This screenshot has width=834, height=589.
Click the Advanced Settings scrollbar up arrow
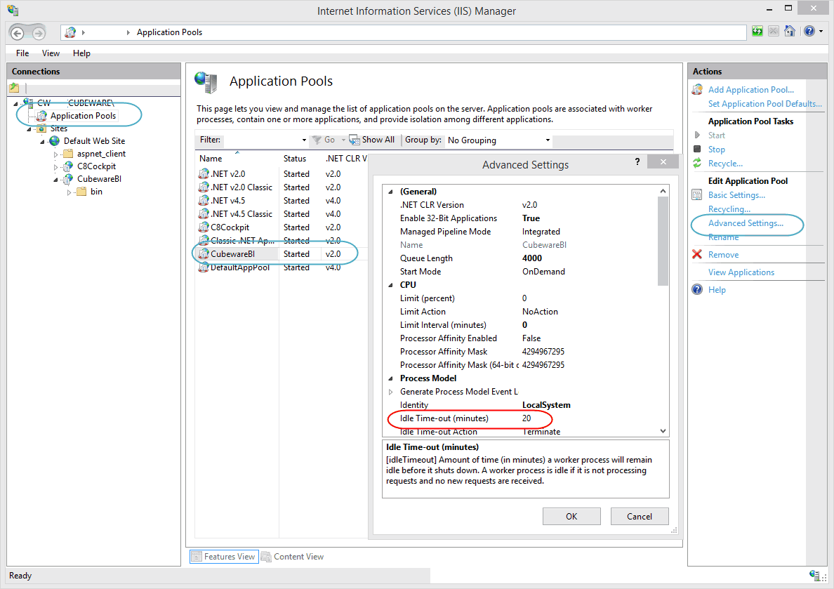pyautogui.click(x=663, y=191)
